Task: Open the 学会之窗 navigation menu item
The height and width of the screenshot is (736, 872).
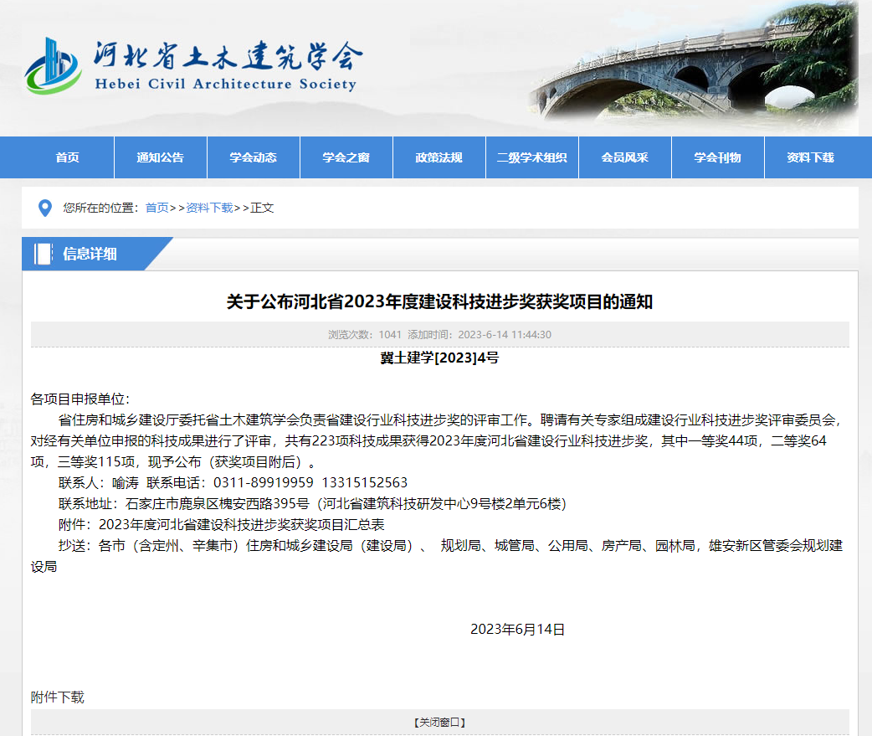Action: coord(346,157)
